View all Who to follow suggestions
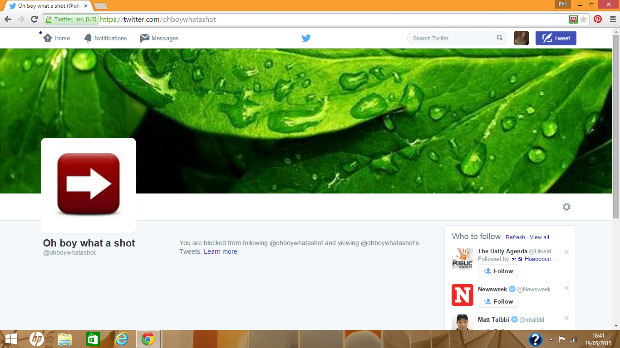The height and width of the screenshot is (348, 620). (x=539, y=237)
